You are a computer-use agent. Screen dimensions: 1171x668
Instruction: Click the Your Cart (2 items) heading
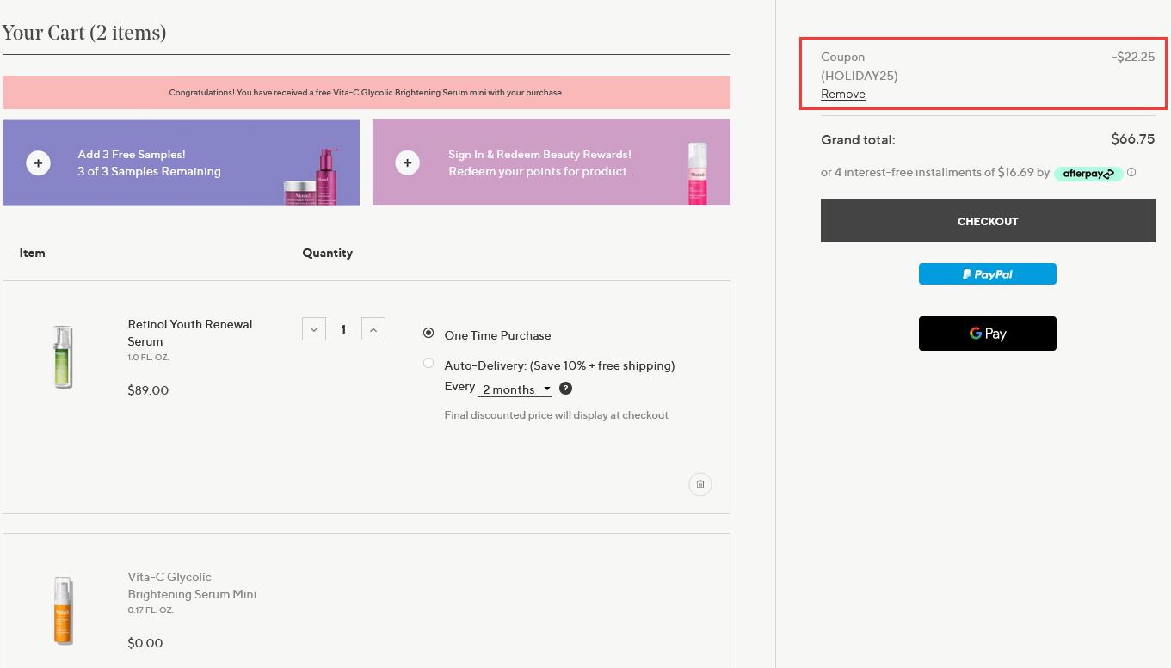click(84, 33)
